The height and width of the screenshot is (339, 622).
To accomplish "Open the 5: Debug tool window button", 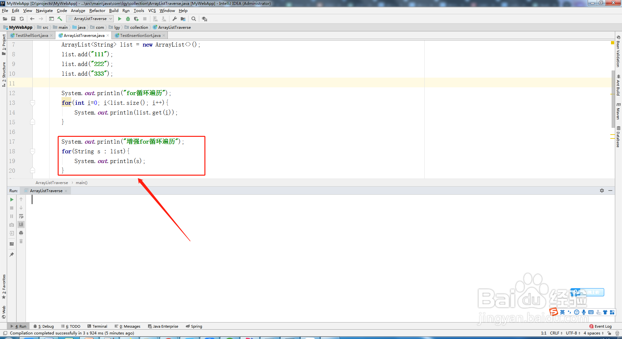I will tap(43, 326).
